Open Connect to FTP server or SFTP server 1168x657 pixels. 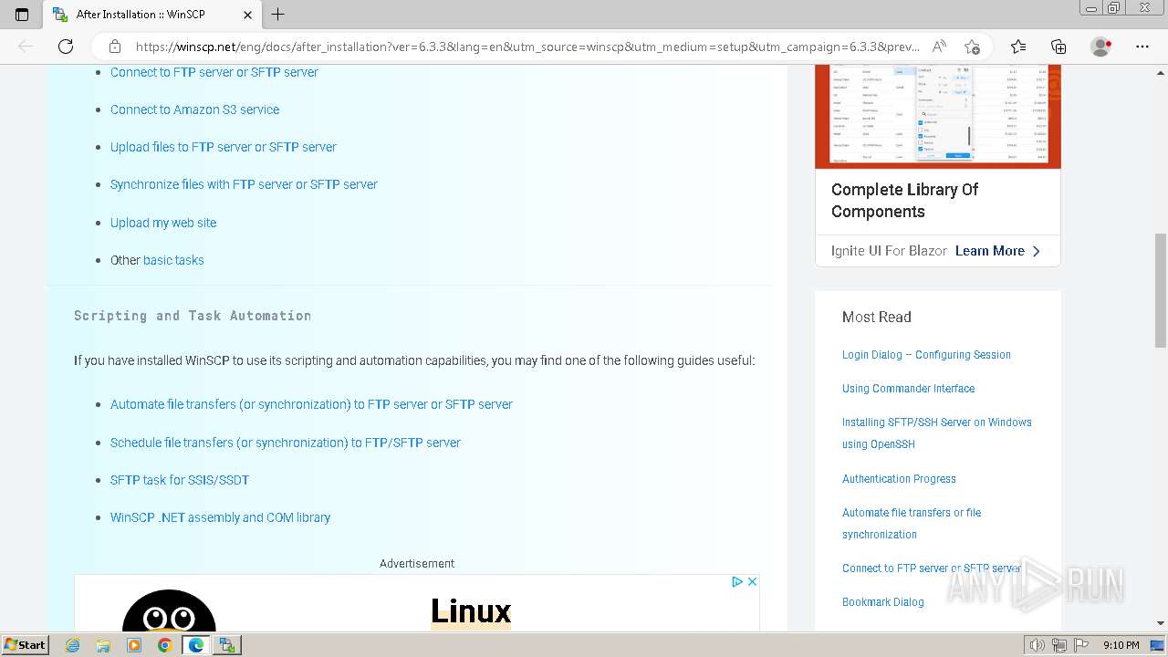(214, 72)
